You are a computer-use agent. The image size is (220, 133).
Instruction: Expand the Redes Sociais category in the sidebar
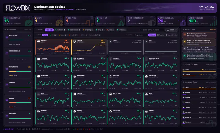coord(18,56)
